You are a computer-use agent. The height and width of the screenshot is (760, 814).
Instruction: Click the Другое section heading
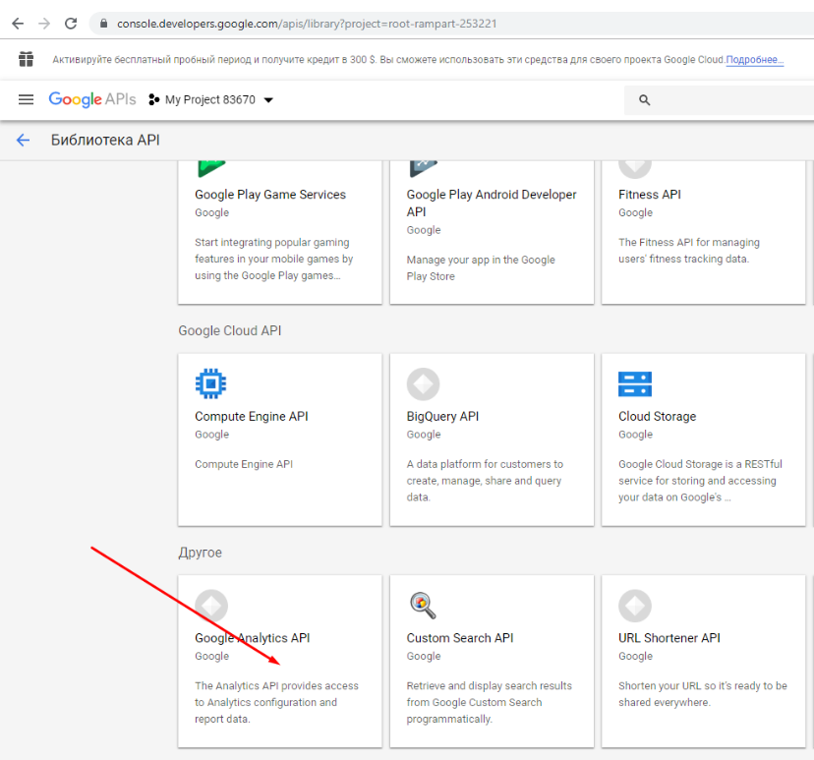click(x=200, y=553)
